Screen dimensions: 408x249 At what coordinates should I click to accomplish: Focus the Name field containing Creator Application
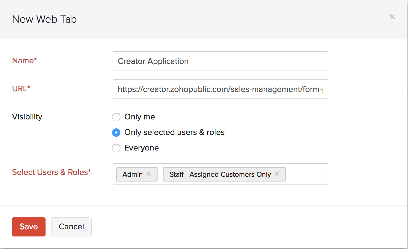pyautogui.click(x=220, y=61)
